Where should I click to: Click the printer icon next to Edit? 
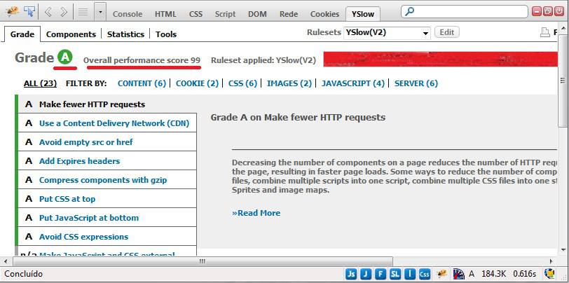point(545,33)
